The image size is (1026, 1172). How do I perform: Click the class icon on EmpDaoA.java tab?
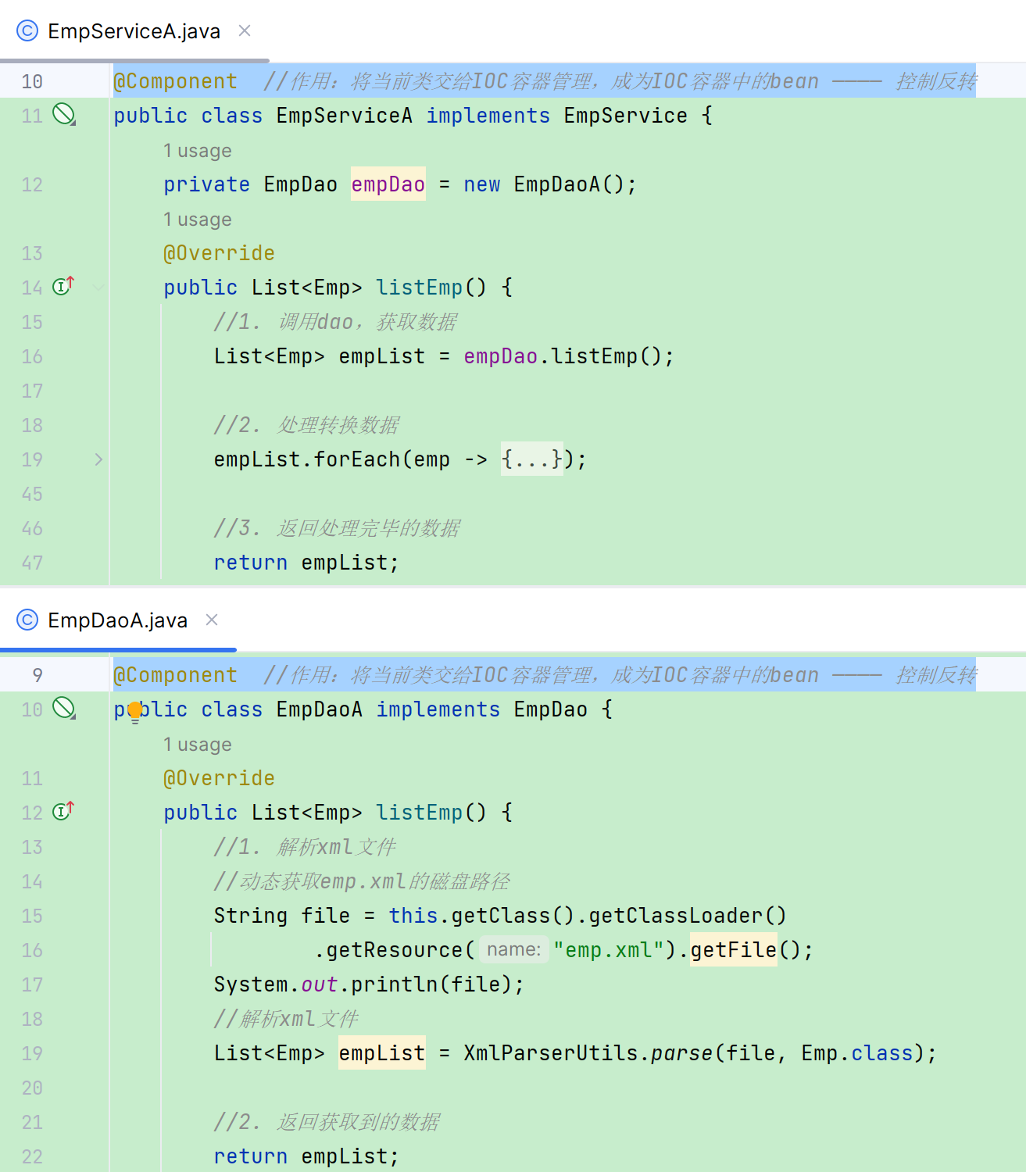click(x=27, y=620)
